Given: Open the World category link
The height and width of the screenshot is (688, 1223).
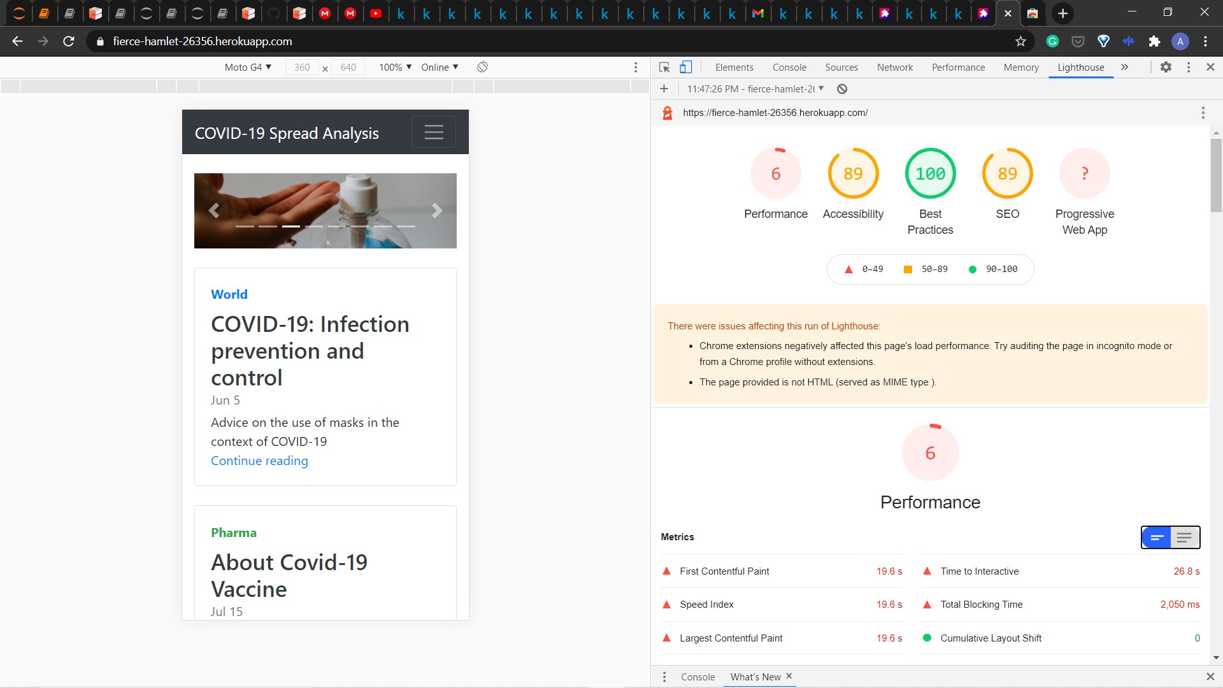Looking at the screenshot, I should pos(229,294).
